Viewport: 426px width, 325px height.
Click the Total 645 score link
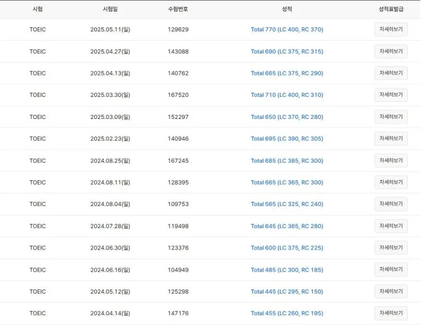287,226
